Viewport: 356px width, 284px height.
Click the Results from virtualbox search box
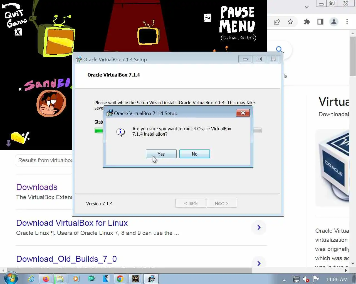[x=44, y=160]
